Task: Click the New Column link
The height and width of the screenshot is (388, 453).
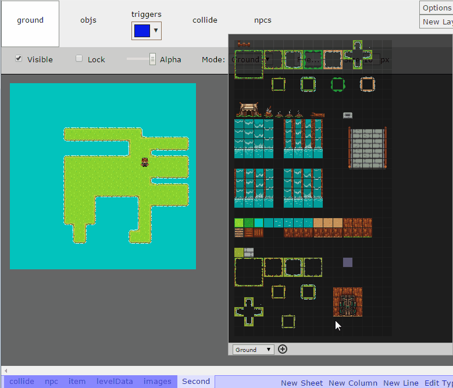Action: [x=353, y=383]
